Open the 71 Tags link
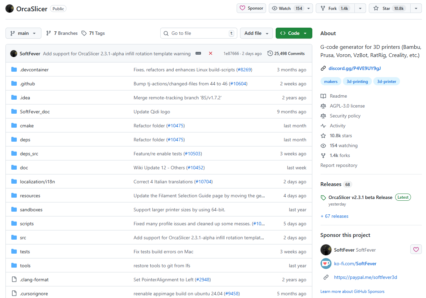 pos(93,33)
